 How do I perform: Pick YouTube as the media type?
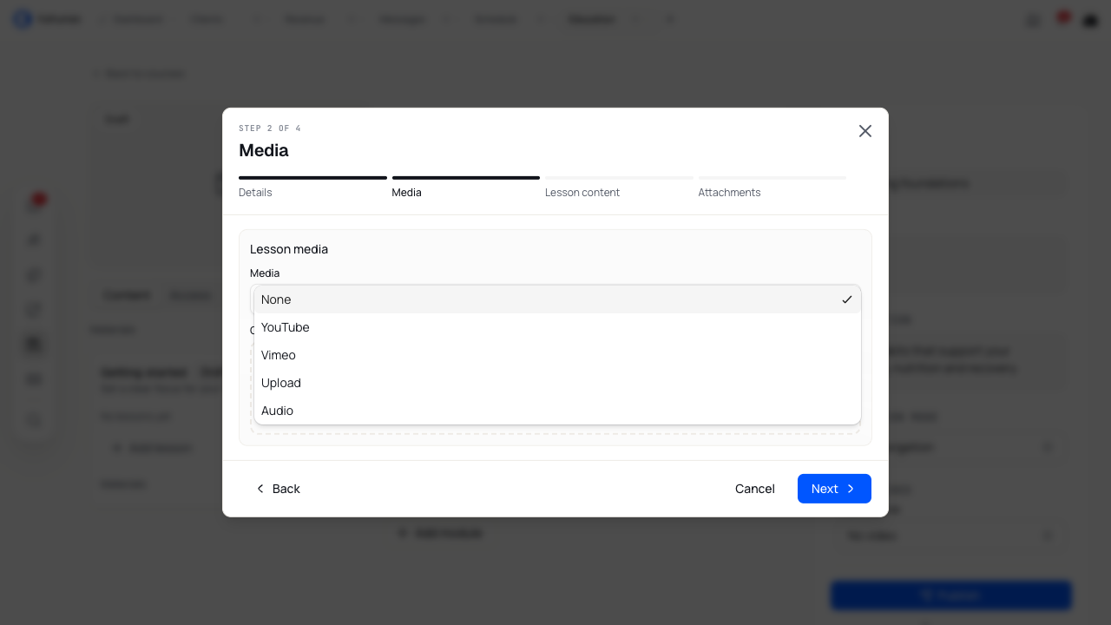pos(557,327)
